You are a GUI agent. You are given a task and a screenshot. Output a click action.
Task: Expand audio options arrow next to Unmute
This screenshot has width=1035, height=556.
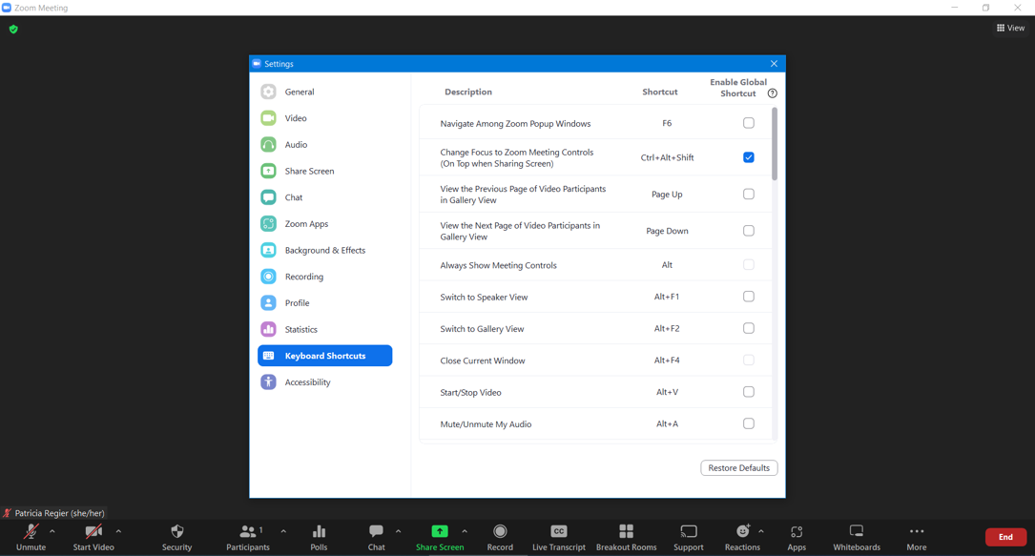click(x=52, y=531)
